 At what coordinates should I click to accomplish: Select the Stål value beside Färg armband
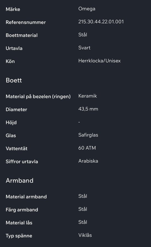click(83, 209)
